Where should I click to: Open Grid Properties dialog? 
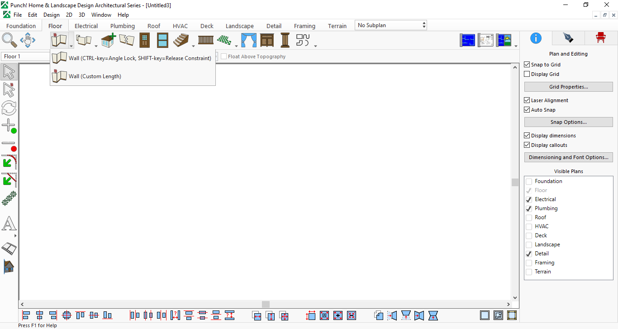[569, 87]
